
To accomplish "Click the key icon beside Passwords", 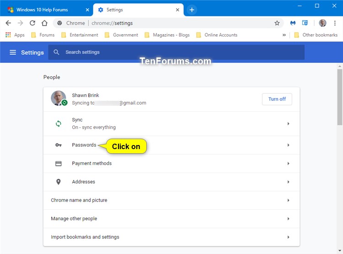I will pyautogui.click(x=58, y=145).
